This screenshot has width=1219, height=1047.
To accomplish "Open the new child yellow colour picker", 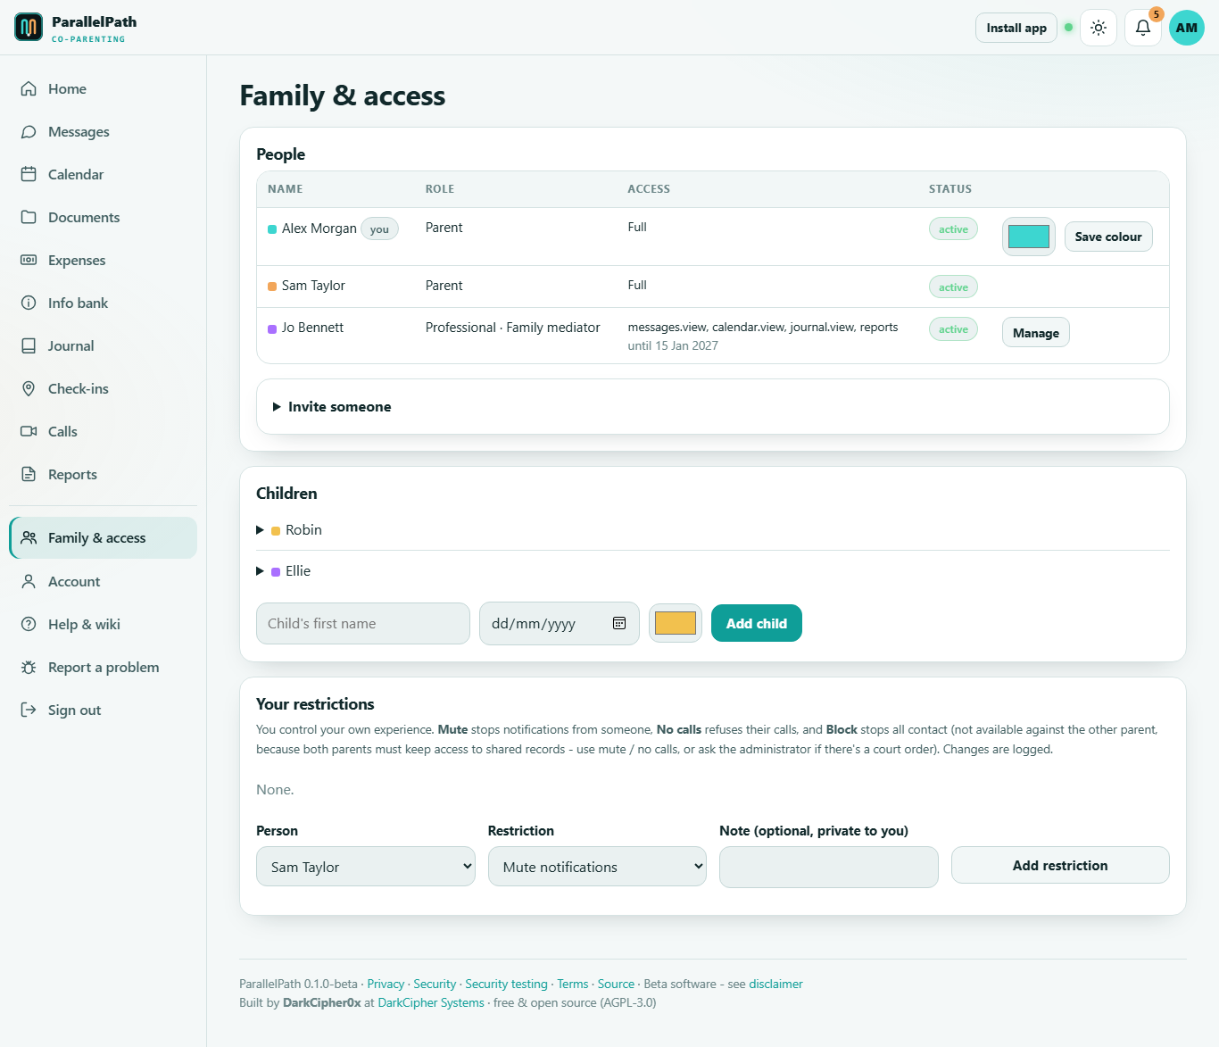I will pos(676,623).
